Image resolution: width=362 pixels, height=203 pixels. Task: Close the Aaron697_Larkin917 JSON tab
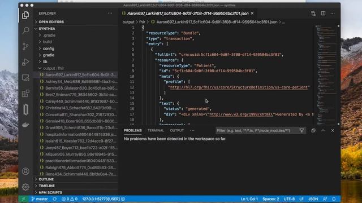[x=252, y=14]
